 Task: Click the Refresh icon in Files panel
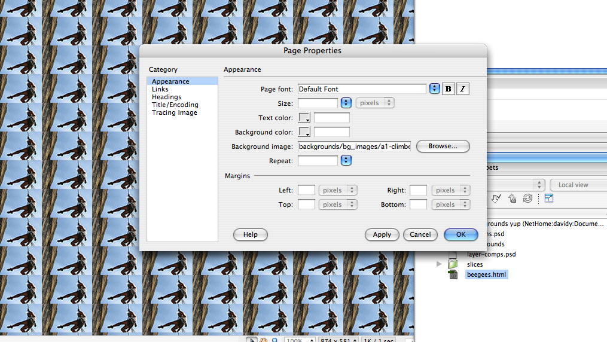pyautogui.click(x=527, y=199)
